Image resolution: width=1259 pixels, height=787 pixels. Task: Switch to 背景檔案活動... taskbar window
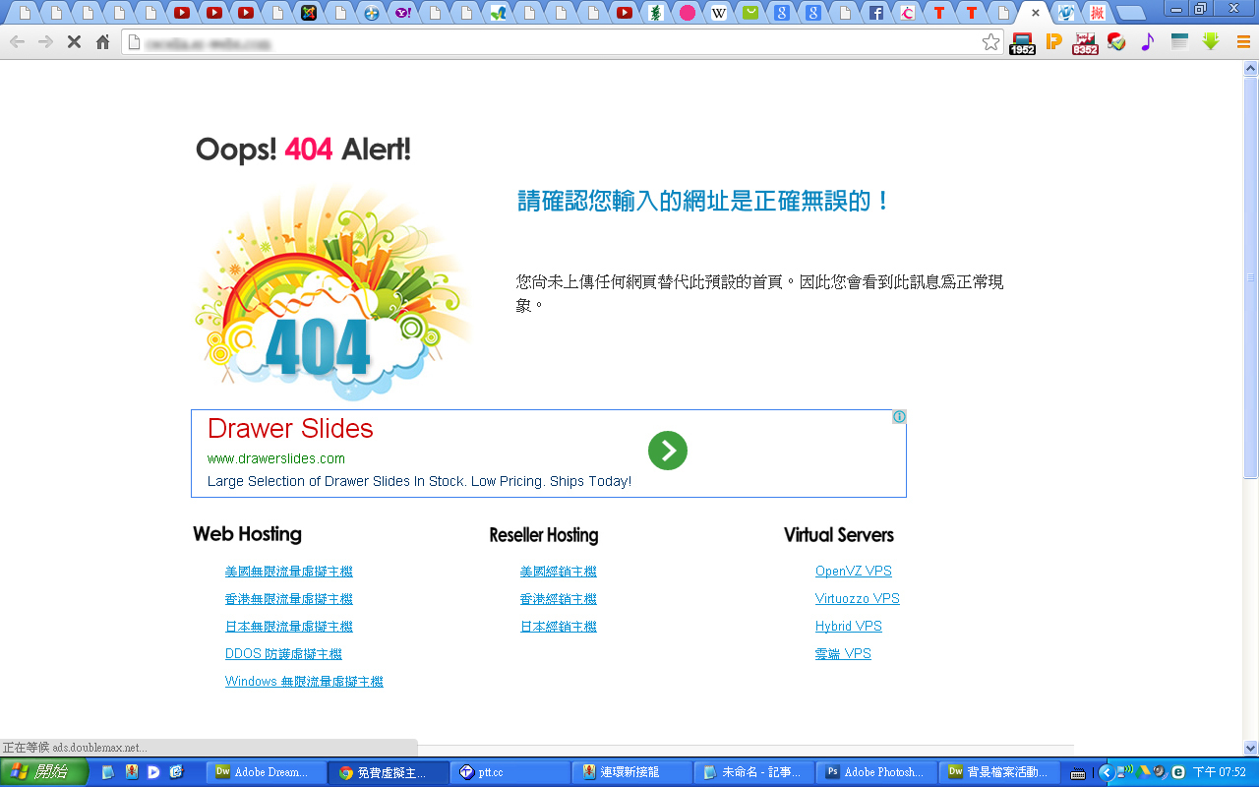click(x=999, y=772)
